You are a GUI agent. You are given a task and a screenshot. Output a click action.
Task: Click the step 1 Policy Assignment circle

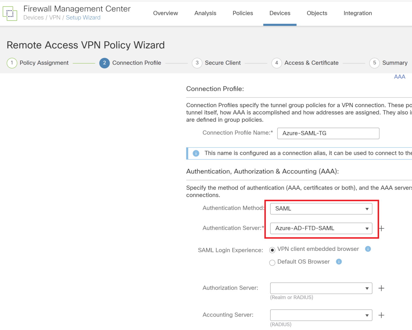(12, 63)
